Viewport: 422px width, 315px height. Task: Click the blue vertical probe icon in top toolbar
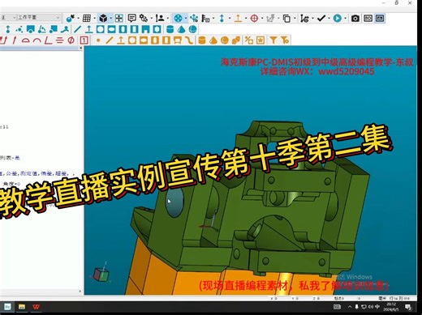[x=222, y=19]
